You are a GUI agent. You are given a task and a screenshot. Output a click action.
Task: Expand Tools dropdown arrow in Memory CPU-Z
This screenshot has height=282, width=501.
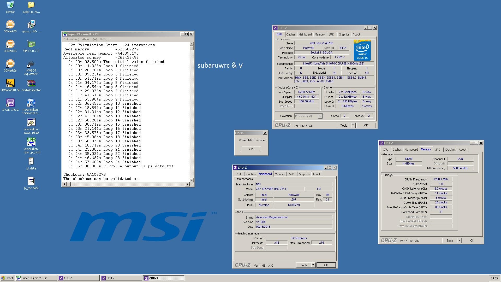459,240
